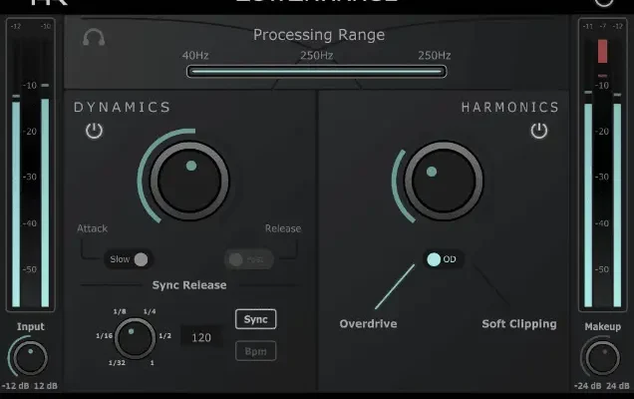Image resolution: width=634 pixels, height=399 pixels.
Task: Toggle the Dynamics power button
Action: pyautogui.click(x=94, y=131)
